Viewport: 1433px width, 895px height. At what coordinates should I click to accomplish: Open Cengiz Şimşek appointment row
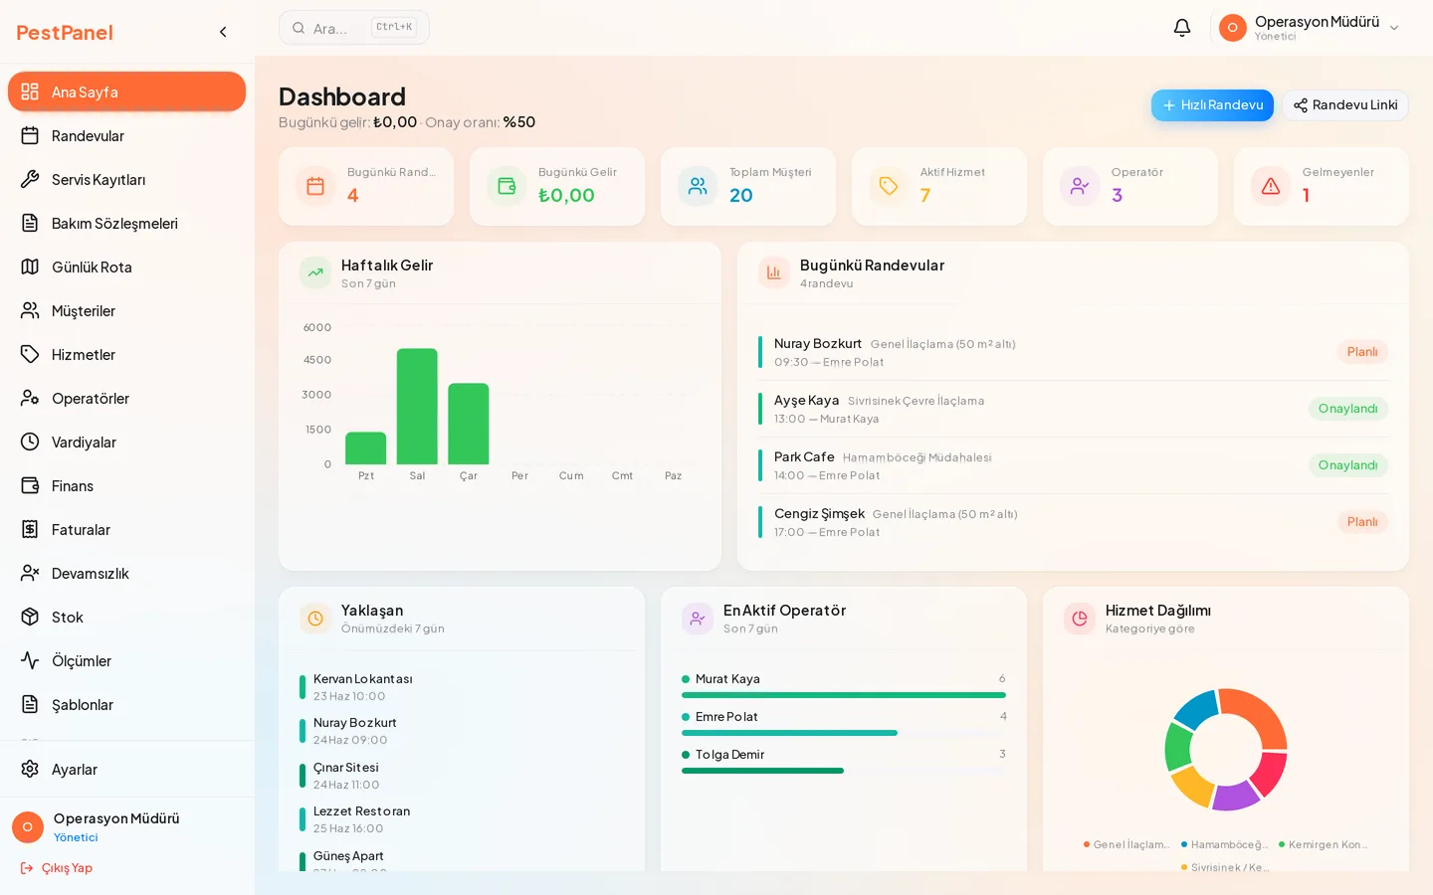[x=1073, y=522]
